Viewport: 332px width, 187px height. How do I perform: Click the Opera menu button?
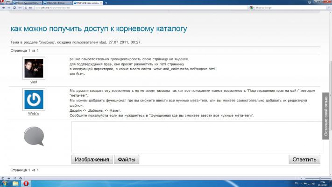[5, 2]
